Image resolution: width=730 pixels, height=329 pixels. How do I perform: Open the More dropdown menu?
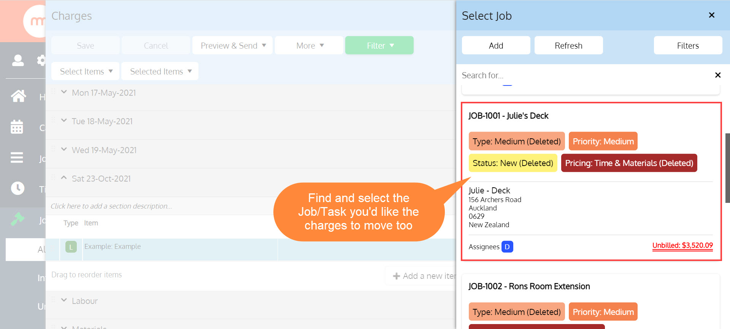(309, 46)
